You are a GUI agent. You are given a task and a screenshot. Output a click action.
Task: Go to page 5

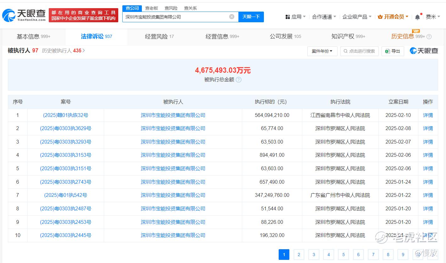(343, 255)
